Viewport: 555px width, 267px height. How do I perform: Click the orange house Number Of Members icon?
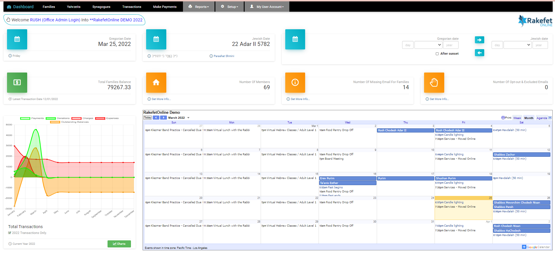(156, 82)
